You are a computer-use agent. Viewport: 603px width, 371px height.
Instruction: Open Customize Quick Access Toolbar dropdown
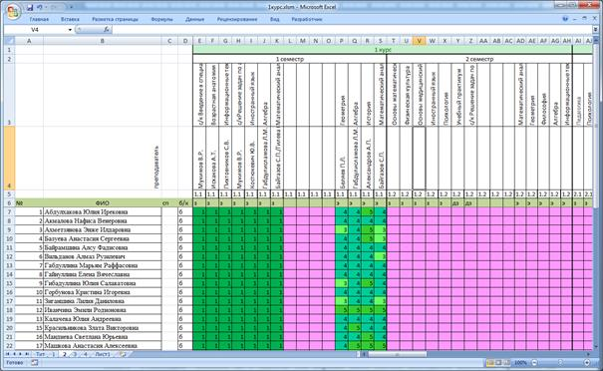71,7
